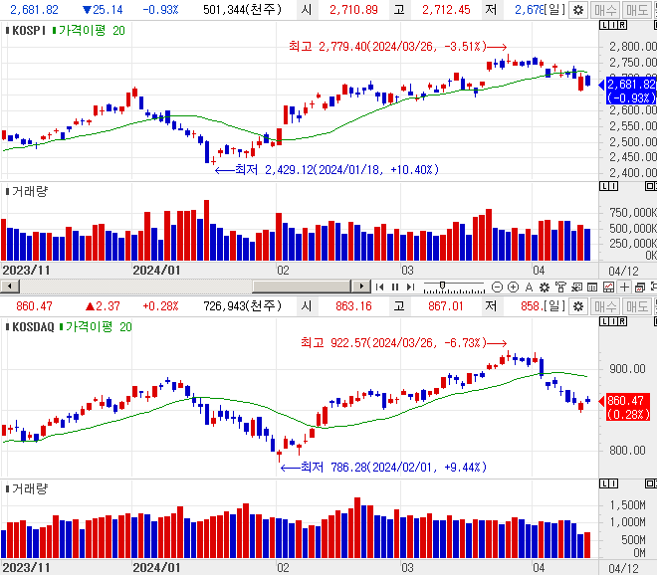Select the KOSDAQ series legend label

point(30,327)
